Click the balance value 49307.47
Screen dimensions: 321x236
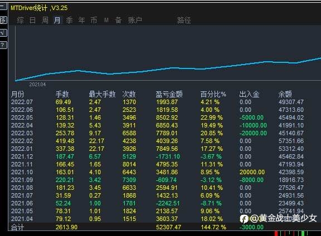tap(291, 102)
